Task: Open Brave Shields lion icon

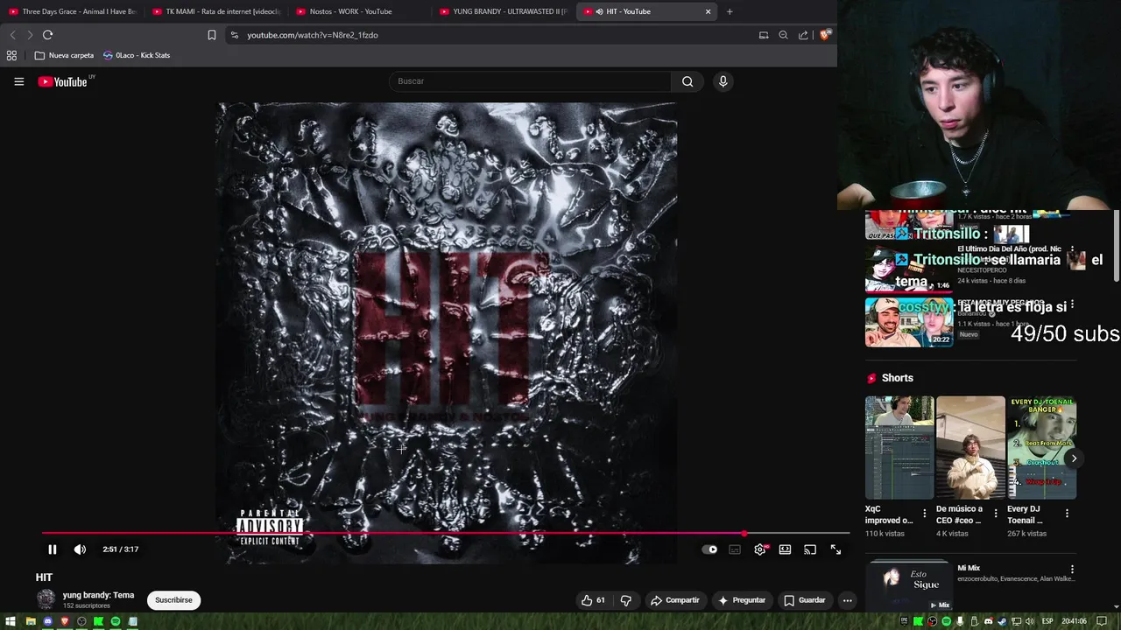Action: 824,35
